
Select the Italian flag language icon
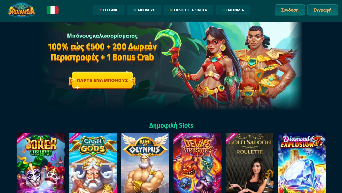52,10
